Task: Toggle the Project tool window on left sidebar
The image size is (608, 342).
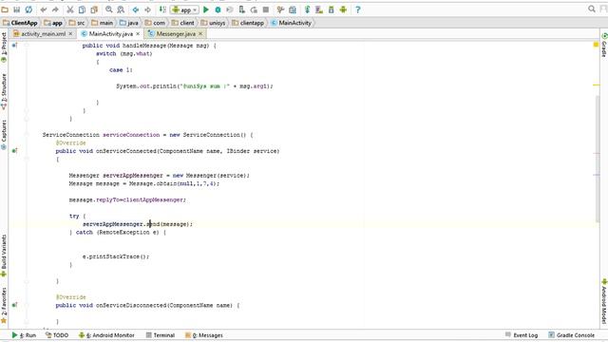Action: point(4,47)
